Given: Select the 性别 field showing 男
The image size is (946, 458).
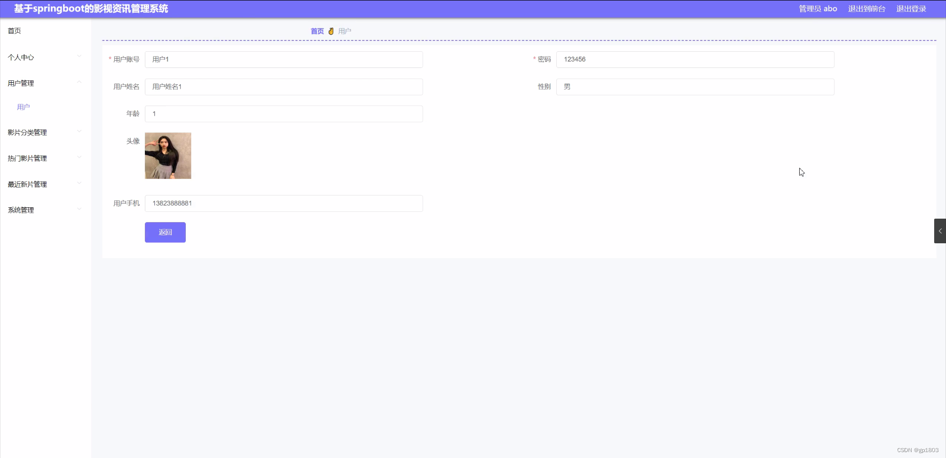Looking at the screenshot, I should [695, 87].
